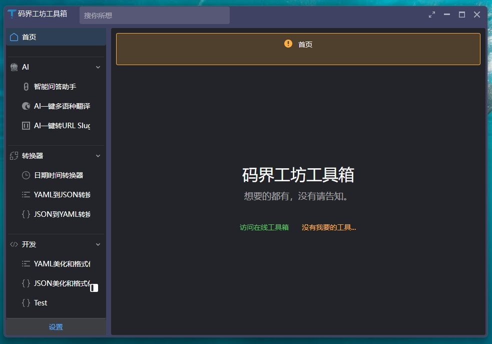Image resolution: width=492 pixels, height=344 pixels.
Task: Collapse the AI section chevron
Action: [x=98, y=67]
